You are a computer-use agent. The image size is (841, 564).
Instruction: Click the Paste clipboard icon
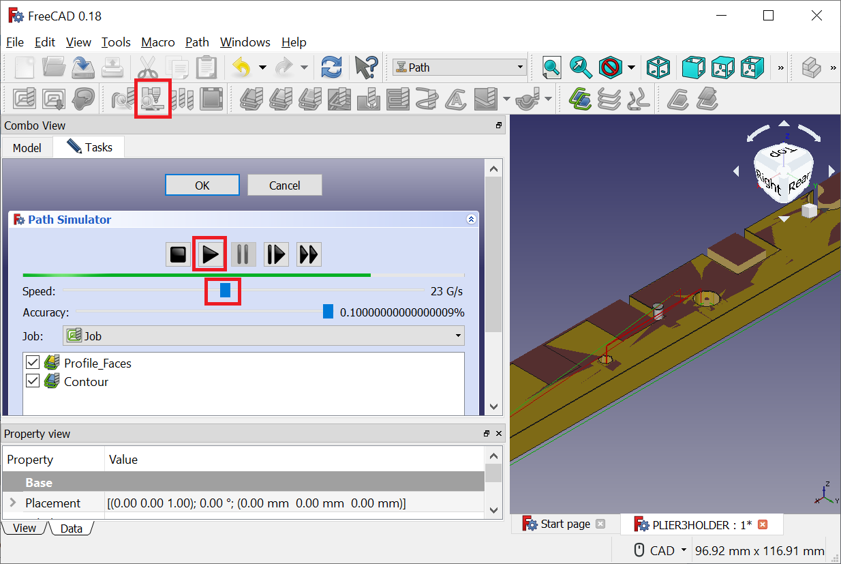coord(206,68)
